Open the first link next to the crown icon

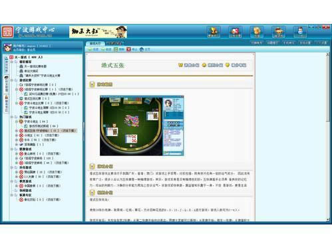[x=192, y=65]
